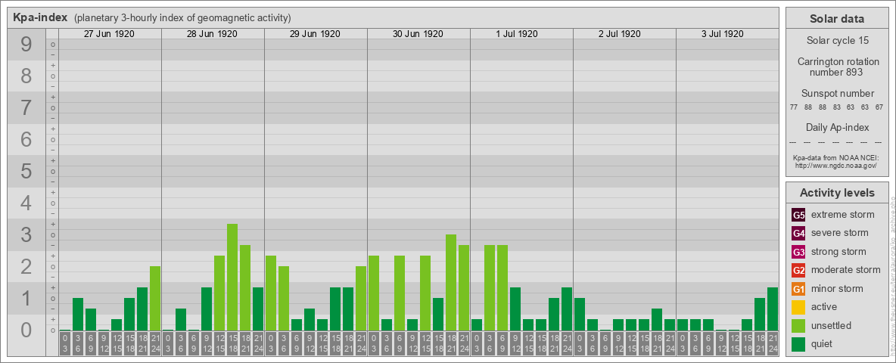Click the Kp scale number 1
Image resolution: width=896 pixels, height=363 pixels.
[x=26, y=299]
